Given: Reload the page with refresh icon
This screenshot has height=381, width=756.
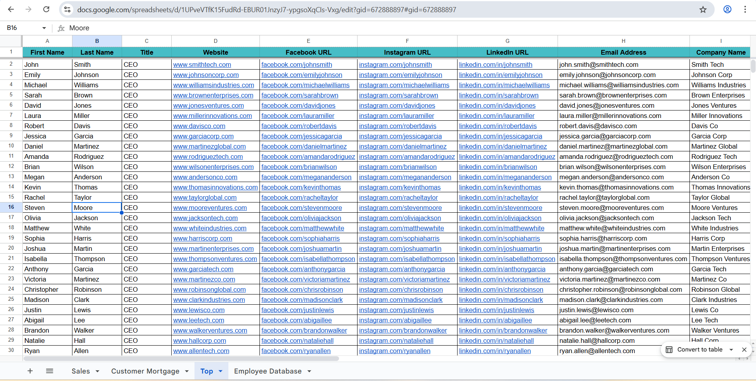Looking at the screenshot, I should coord(46,9).
